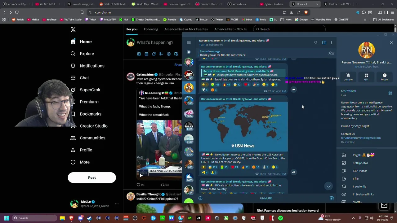The image size is (397, 223).
Task: Open the channel three-dot options menu
Action: pyautogui.click(x=331, y=42)
